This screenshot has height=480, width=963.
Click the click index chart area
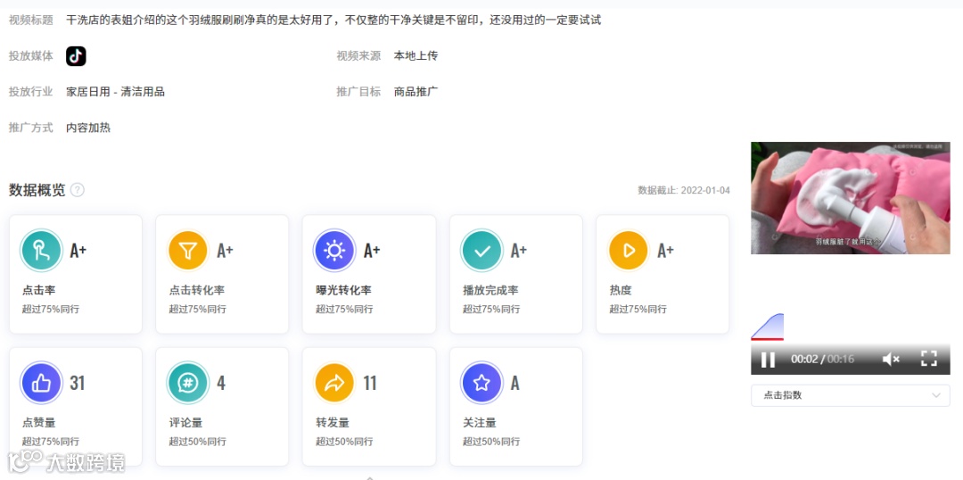click(767, 326)
